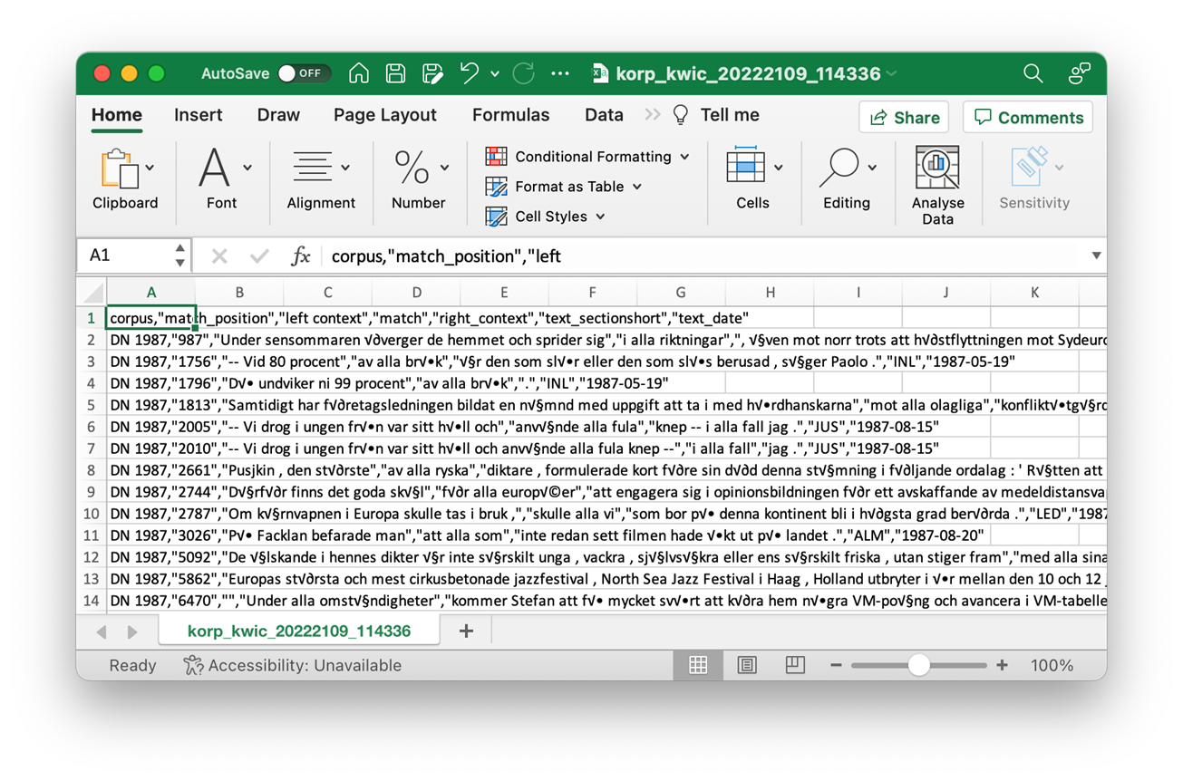Click the Analyse Data button

937,185
